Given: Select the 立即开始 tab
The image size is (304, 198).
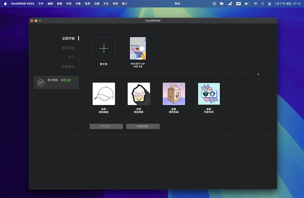Looking at the screenshot, I should click(x=68, y=39).
